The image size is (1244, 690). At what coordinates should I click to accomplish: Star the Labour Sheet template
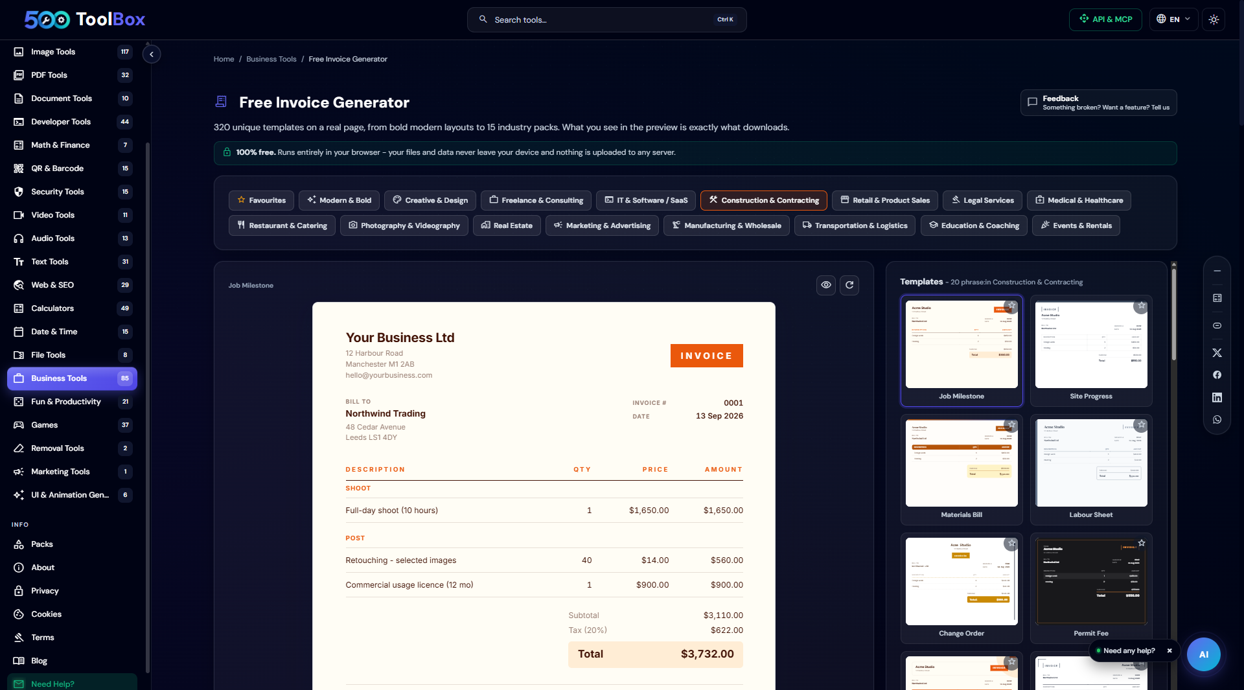[1141, 425]
